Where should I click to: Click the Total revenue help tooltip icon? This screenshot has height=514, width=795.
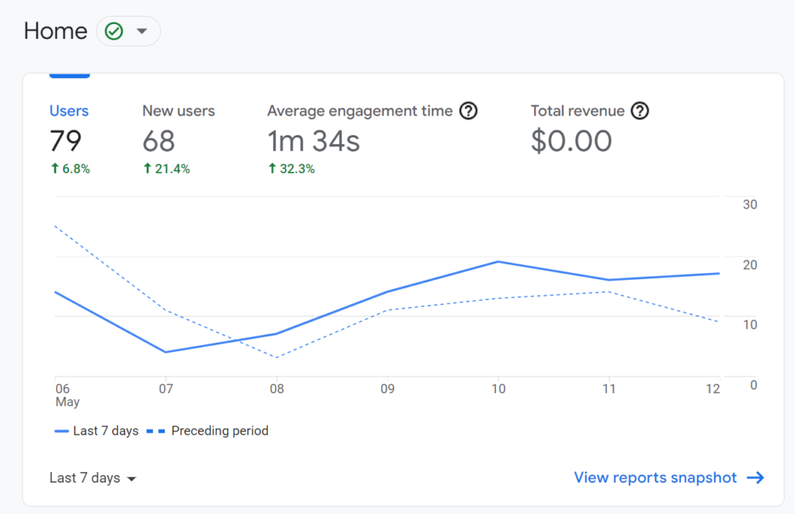tap(640, 111)
